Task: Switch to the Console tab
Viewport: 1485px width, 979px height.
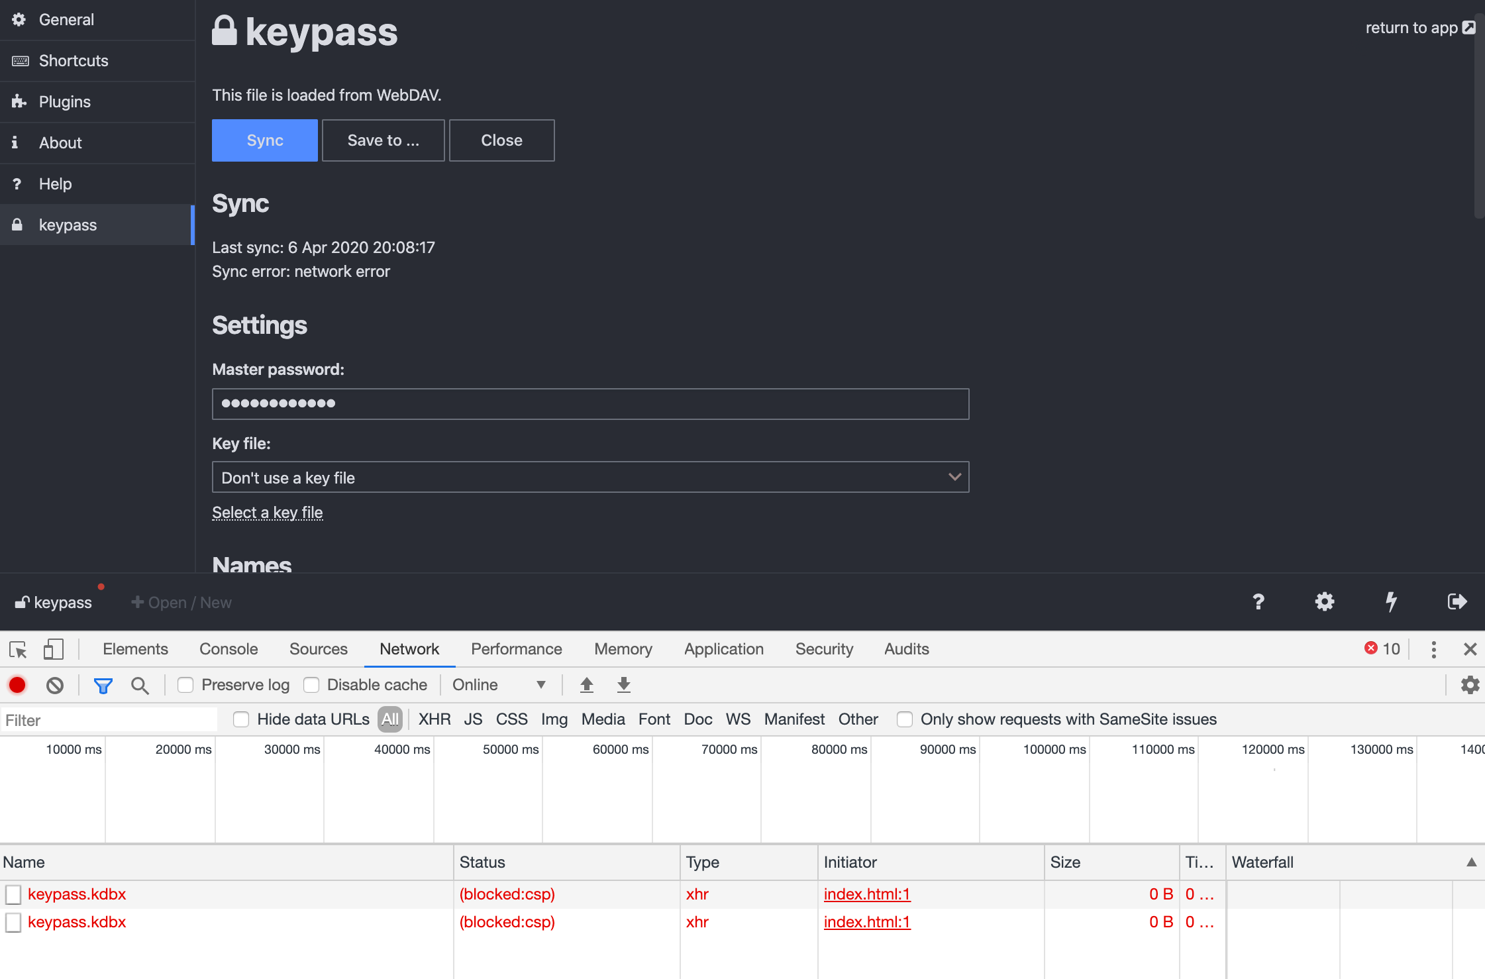Action: pyautogui.click(x=229, y=649)
